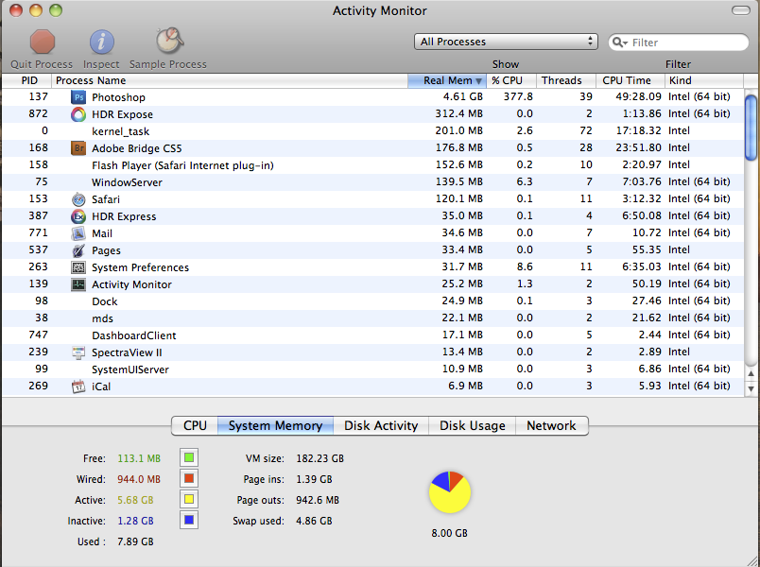
Task: Click the scrollbar down arrow
Action: coord(751,388)
